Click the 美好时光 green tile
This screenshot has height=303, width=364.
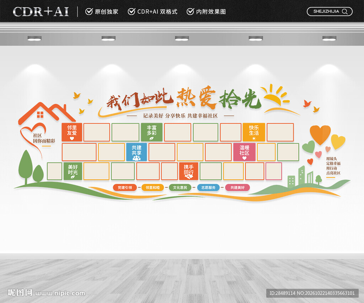click(x=73, y=171)
